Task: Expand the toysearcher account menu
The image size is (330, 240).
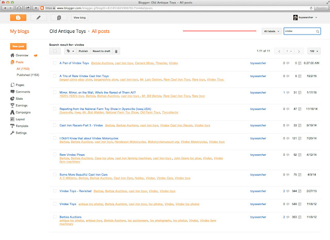Action: click(x=316, y=17)
